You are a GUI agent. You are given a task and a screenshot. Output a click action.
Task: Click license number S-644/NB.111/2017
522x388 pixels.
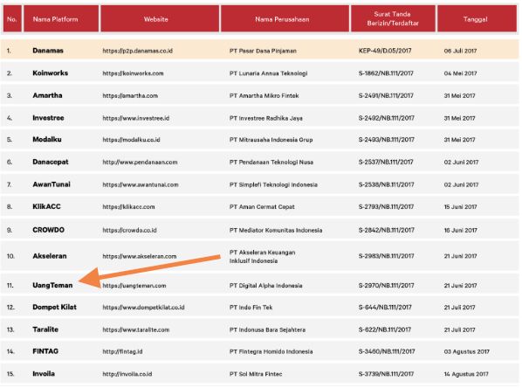[385, 308]
